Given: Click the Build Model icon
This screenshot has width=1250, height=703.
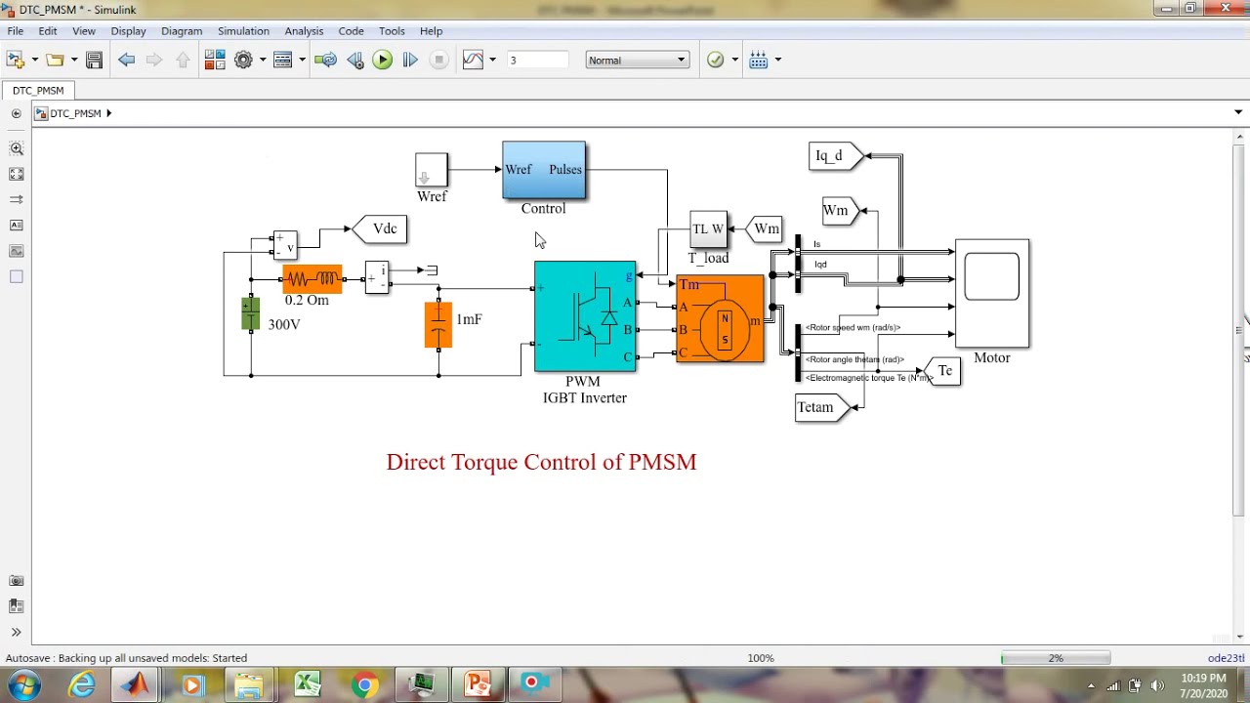Looking at the screenshot, I should pyautogui.click(x=759, y=60).
